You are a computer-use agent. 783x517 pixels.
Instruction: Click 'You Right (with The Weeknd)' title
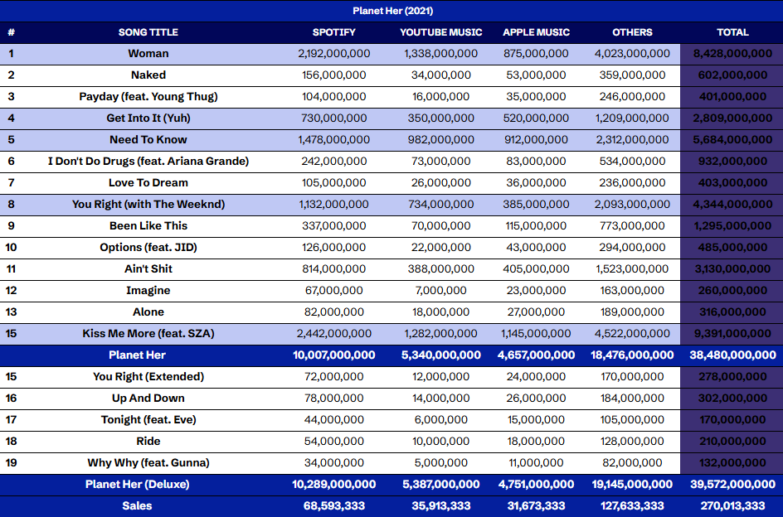[148, 204]
